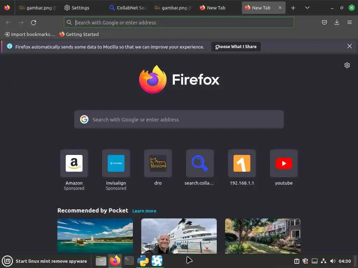This screenshot has height=268, width=358.
Task: Open the Downloads panel
Action: pyautogui.click(x=337, y=22)
